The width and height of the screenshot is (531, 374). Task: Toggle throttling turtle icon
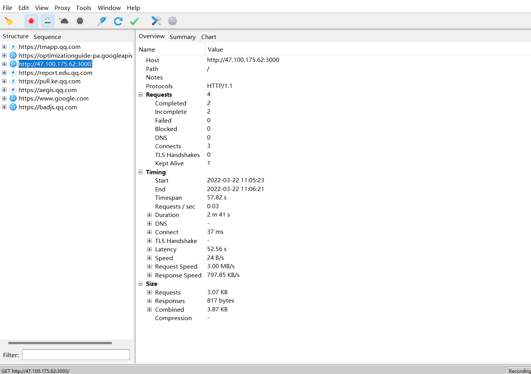[64, 21]
